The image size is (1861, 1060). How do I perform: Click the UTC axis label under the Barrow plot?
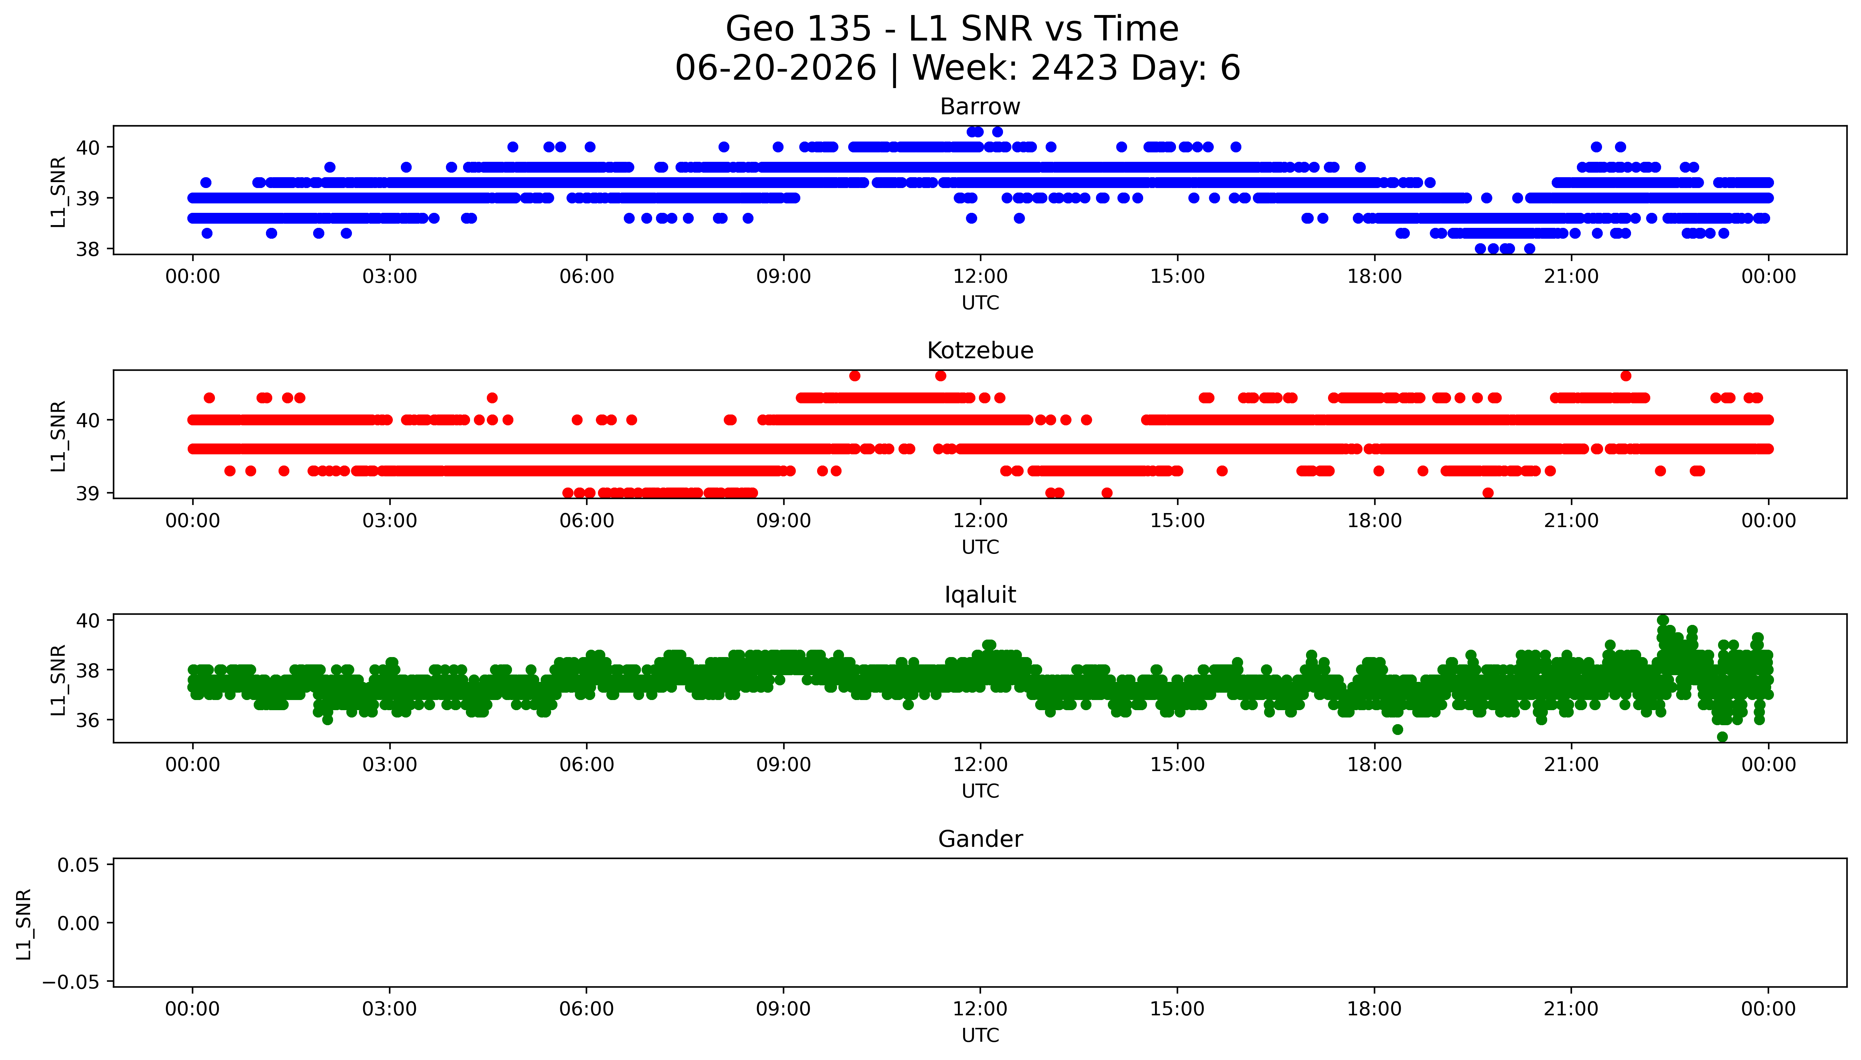tap(980, 303)
